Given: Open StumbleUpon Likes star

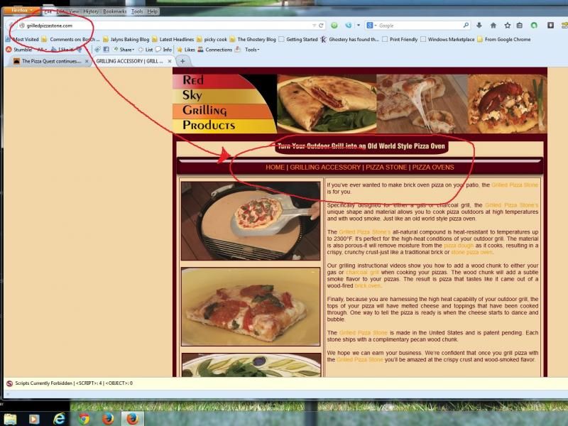Looking at the screenshot, I should (x=185, y=50).
